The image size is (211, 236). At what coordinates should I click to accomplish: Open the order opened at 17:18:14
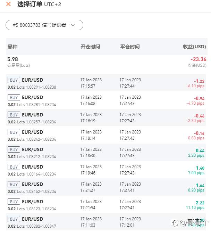click(x=106, y=135)
